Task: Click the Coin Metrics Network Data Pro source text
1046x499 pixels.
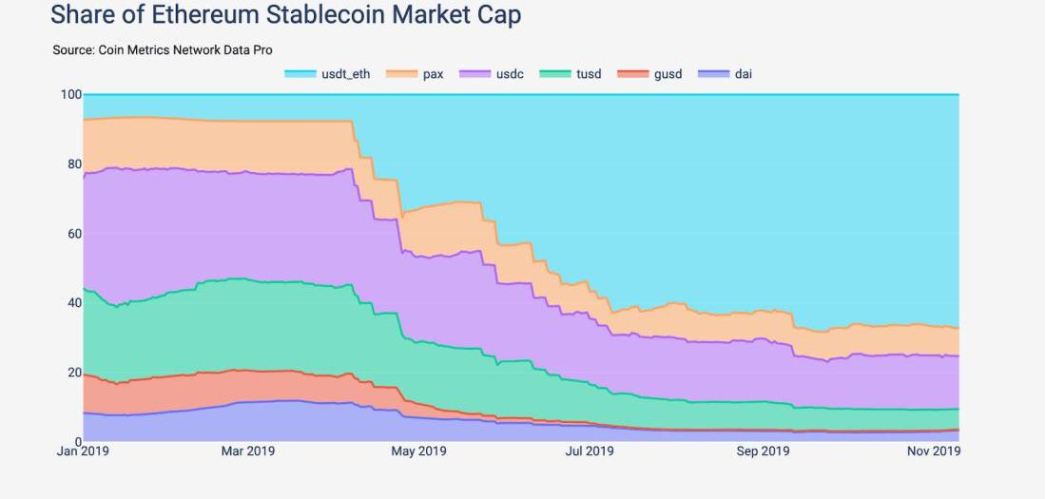Action: [x=185, y=50]
